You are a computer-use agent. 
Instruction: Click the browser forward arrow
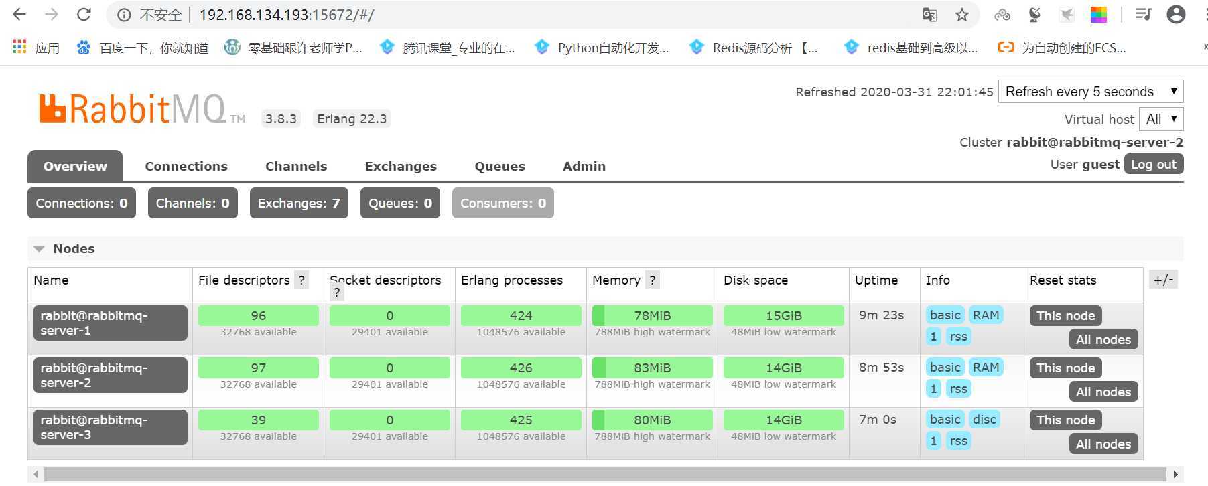click(52, 15)
